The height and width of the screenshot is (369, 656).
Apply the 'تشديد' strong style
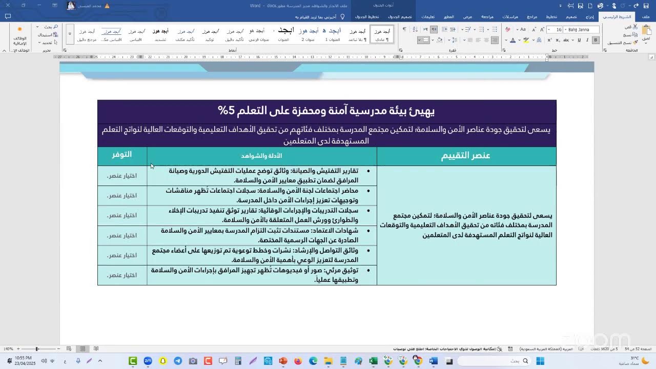coord(160,34)
